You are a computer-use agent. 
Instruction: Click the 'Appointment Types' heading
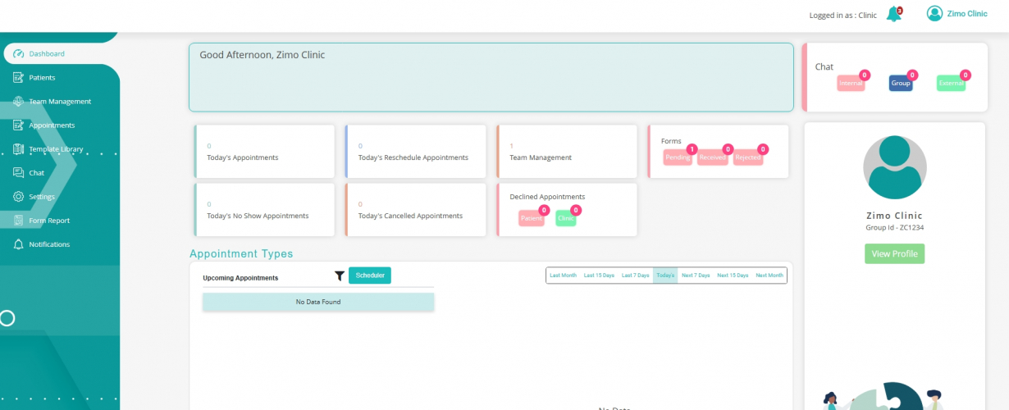(241, 254)
